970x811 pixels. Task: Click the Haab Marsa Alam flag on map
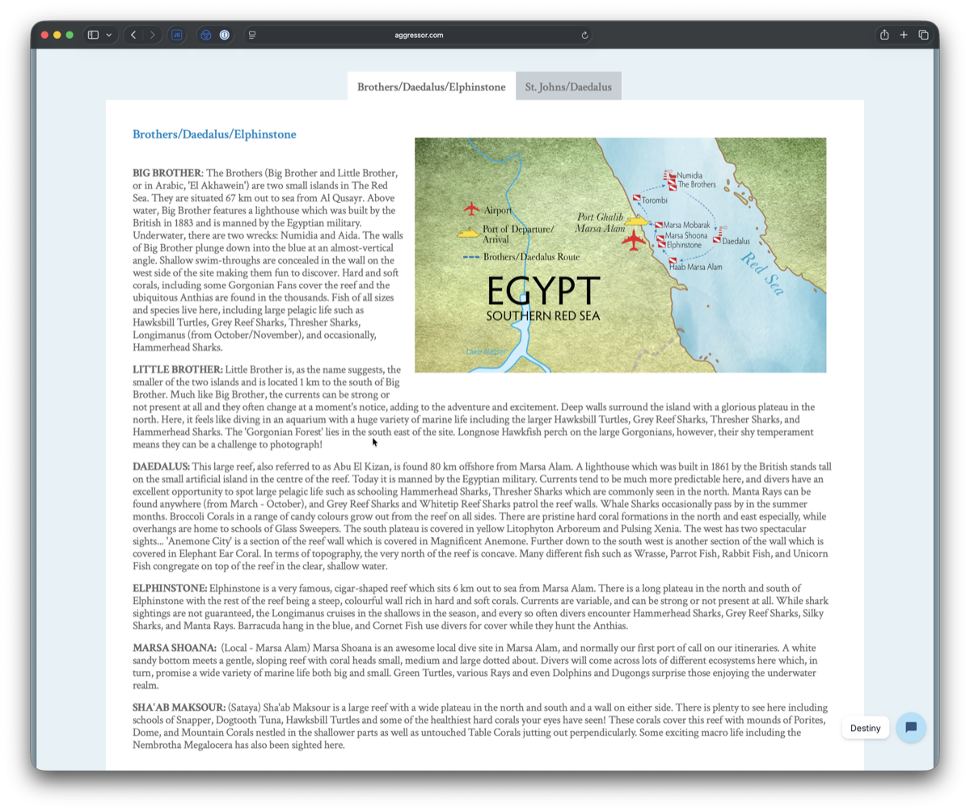coord(673,261)
